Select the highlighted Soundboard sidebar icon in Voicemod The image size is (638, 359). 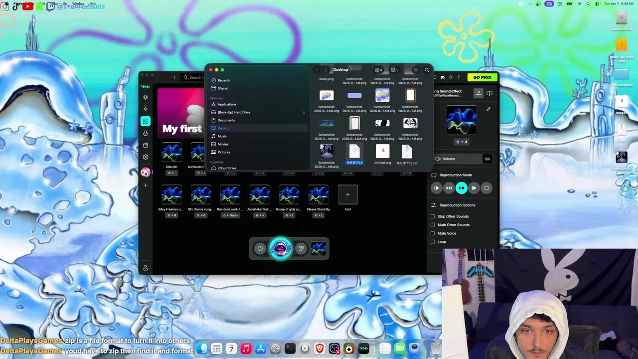146,121
